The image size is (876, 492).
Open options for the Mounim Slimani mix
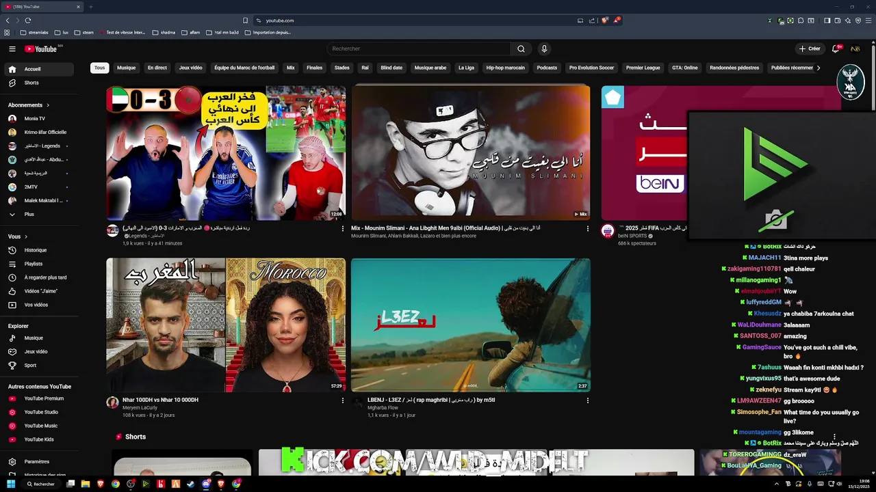(x=587, y=229)
